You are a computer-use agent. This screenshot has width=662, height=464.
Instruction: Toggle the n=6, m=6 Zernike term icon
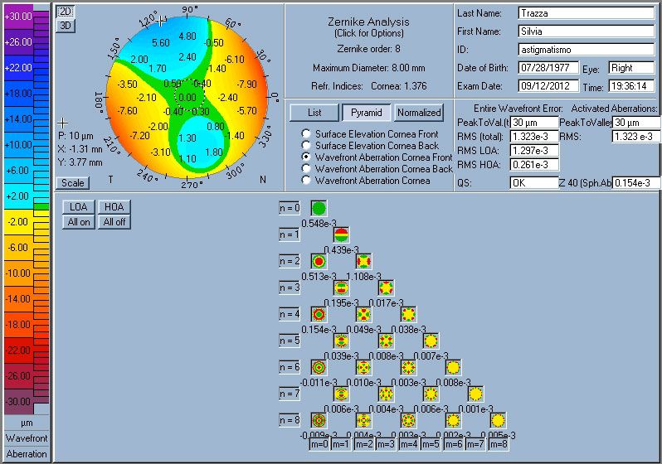453,367
